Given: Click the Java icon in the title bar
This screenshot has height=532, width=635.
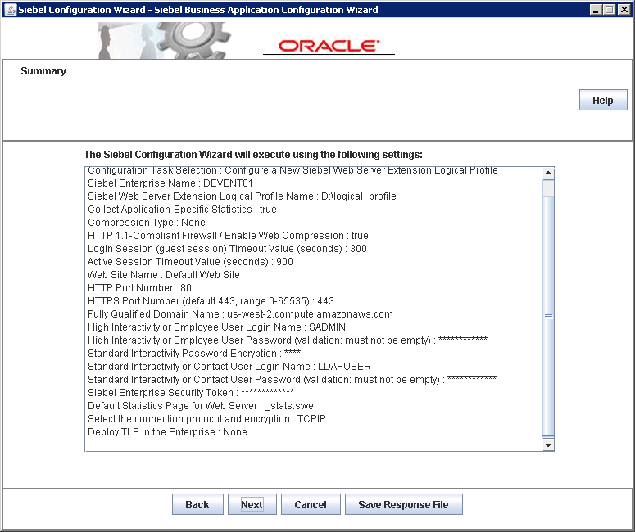Looking at the screenshot, I should point(11,9).
